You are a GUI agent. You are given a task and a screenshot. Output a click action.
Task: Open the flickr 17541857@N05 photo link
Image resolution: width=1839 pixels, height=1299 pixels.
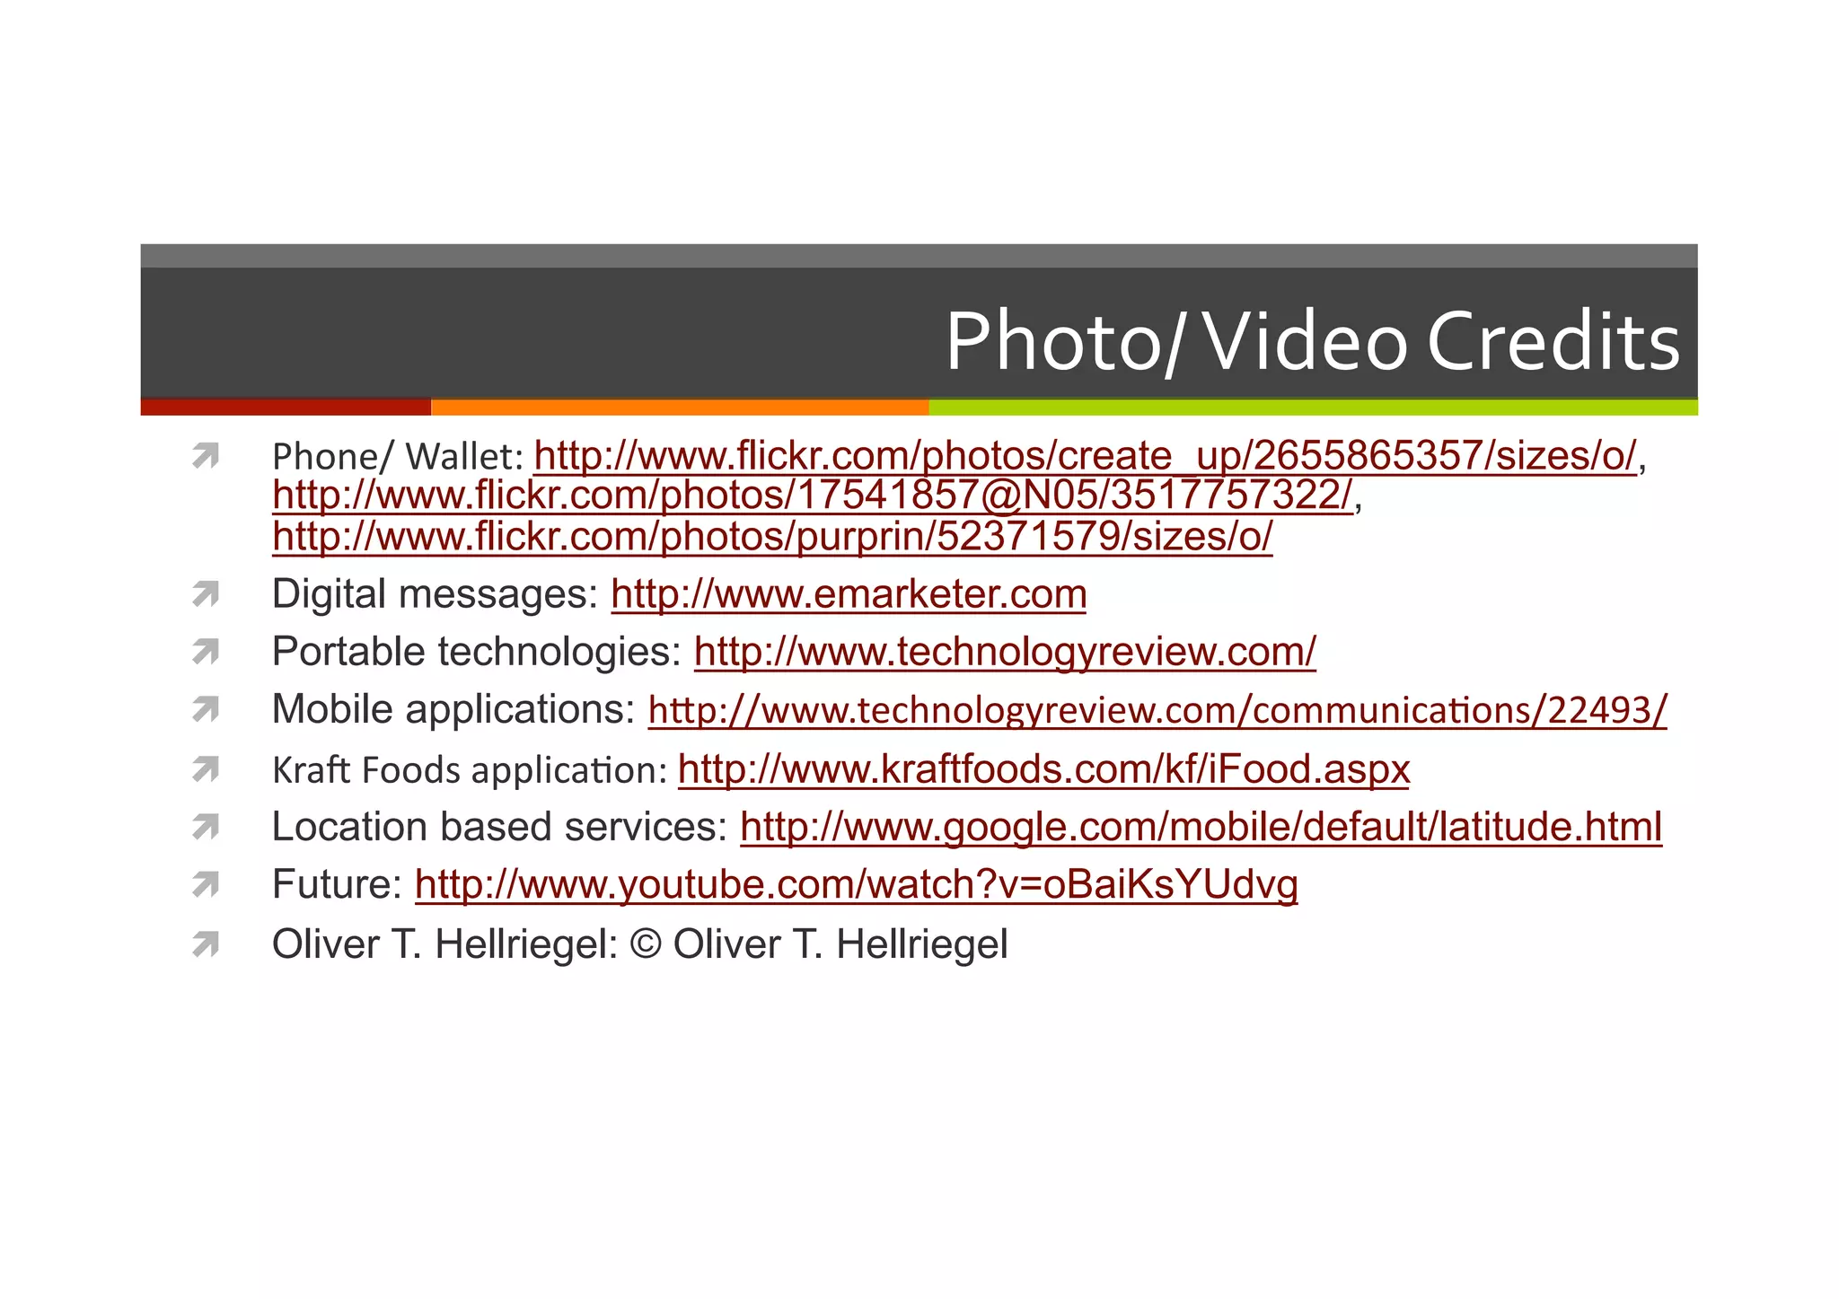click(x=812, y=496)
